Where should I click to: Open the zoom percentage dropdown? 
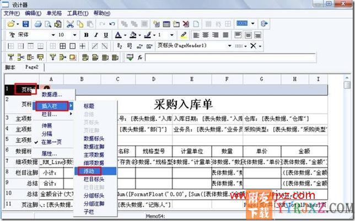coord(253,23)
